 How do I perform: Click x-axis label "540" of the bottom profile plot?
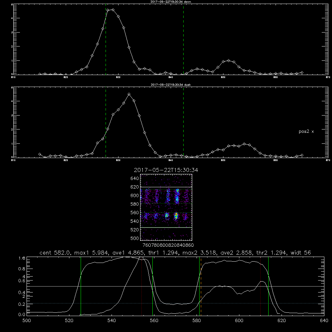tap(112, 321)
